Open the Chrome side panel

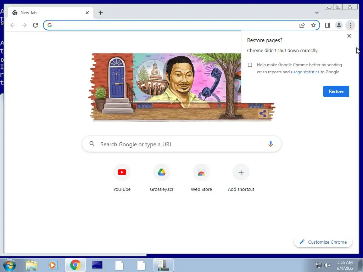point(327,25)
